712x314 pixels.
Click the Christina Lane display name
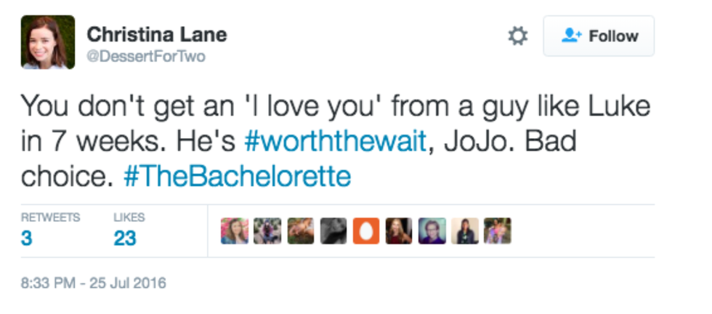click(x=156, y=34)
